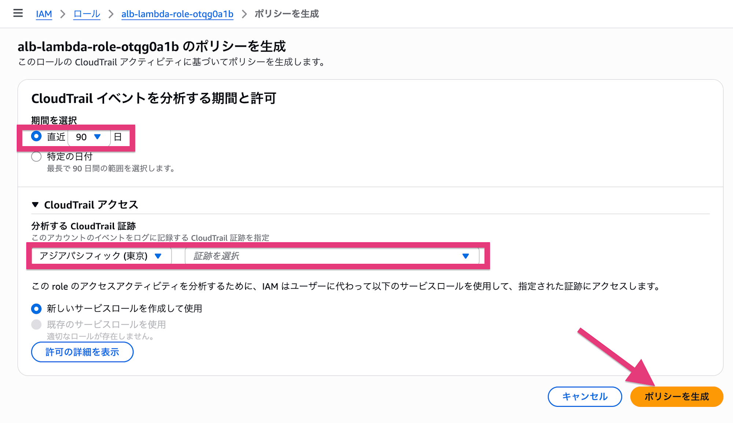
Task: Select the 特定の日付 radio option
Action: (36, 157)
